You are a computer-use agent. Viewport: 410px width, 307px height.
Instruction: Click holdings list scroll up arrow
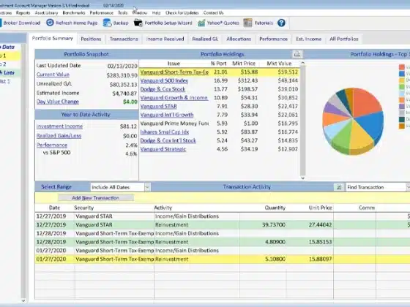pos(302,63)
